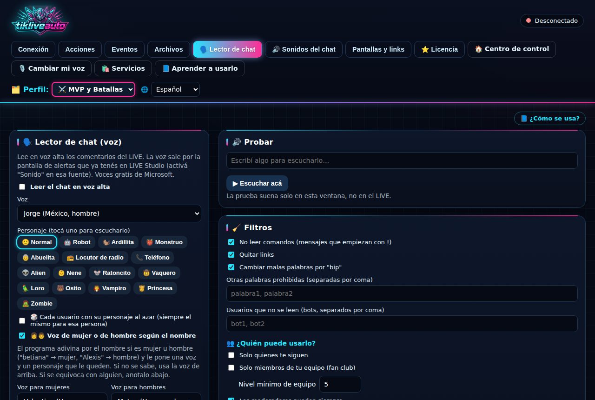Choose the Ardillita character chip
Image resolution: width=595 pixels, height=400 pixels.
(118, 242)
